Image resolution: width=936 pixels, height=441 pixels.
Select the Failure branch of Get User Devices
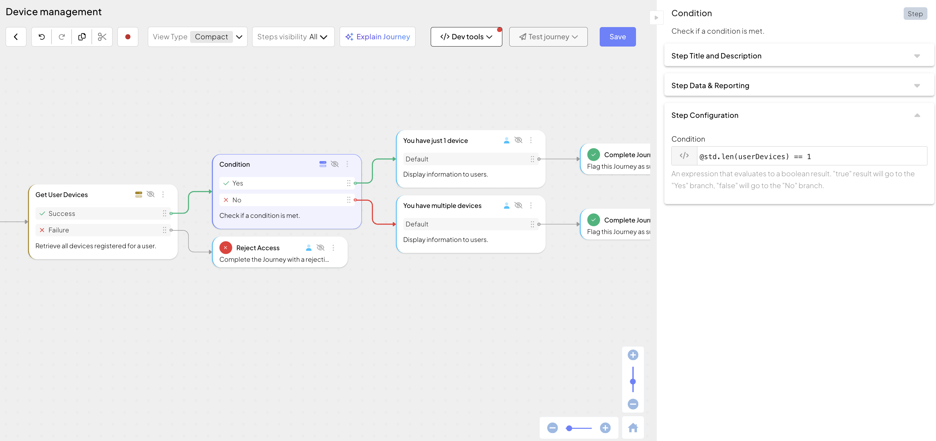[103, 230]
